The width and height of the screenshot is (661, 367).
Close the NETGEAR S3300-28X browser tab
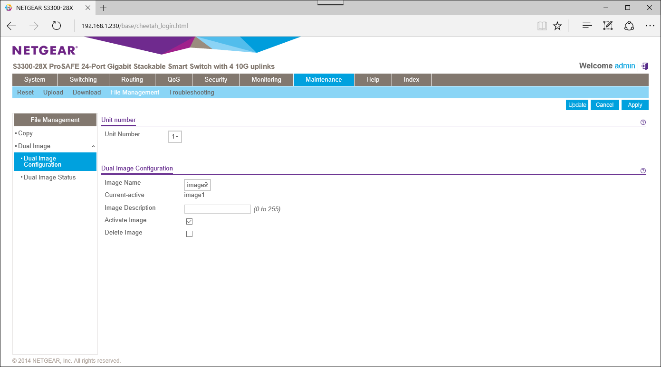click(x=87, y=8)
